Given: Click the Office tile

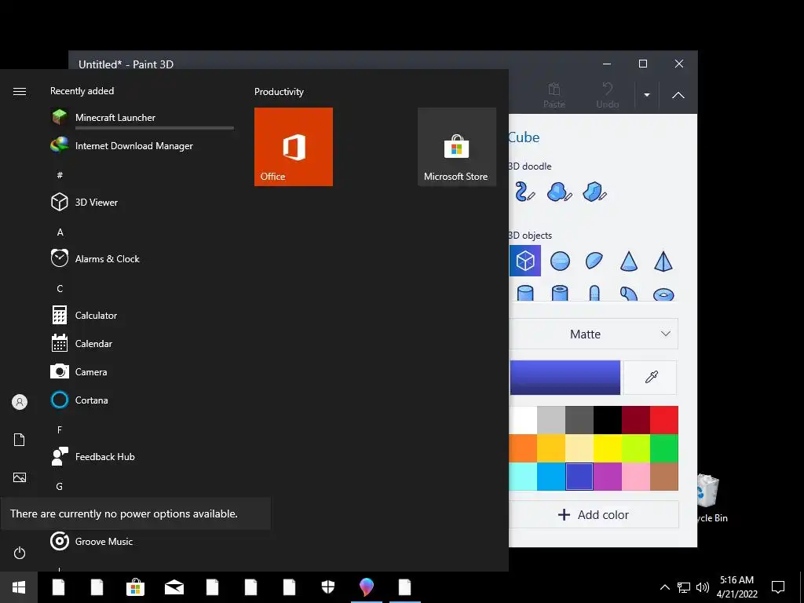Looking at the screenshot, I should tap(294, 147).
